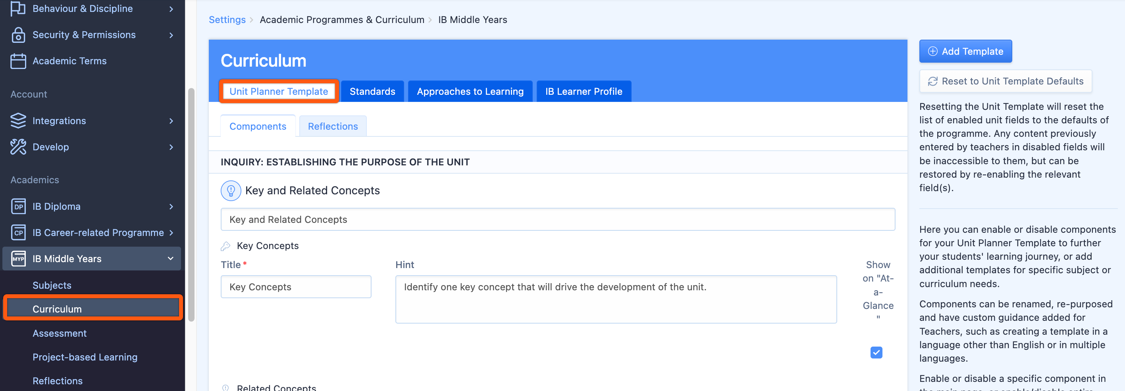The image size is (1125, 391).
Task: Follow the Settings breadcrumb link
Action: tap(227, 20)
